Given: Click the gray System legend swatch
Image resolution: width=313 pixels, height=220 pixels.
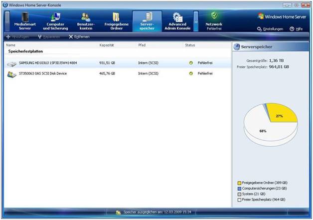Looking at the screenshot, I should coord(239,194).
